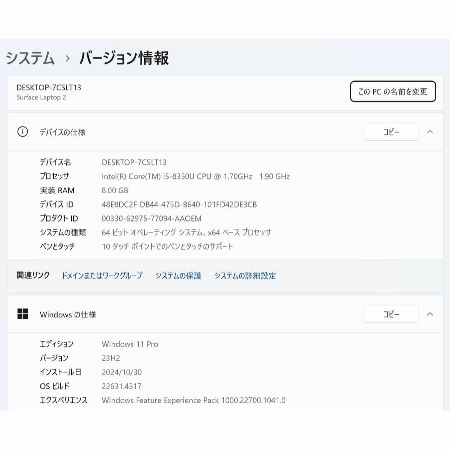The image size is (450, 450).
Task: Click the Windows logo beside Windows の仕様
Action: (22, 314)
